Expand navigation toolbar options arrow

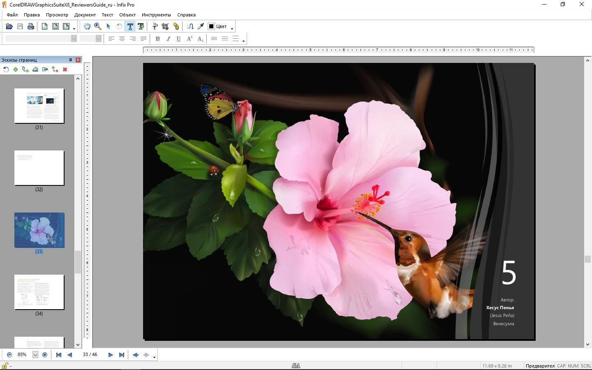tap(155, 357)
